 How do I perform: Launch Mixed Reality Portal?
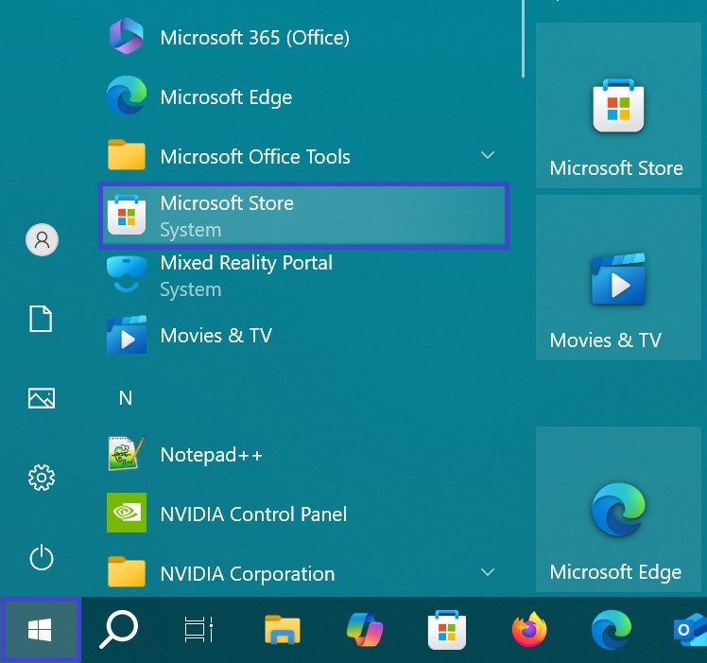click(304, 275)
